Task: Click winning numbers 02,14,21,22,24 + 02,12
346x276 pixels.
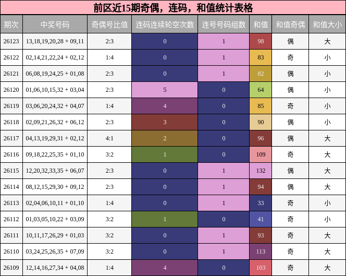Action: [55, 57]
